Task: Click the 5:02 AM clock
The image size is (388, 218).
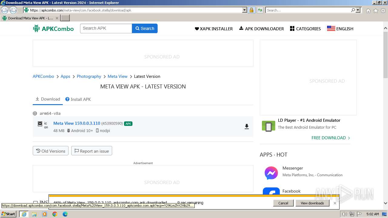Action: click(x=373, y=214)
